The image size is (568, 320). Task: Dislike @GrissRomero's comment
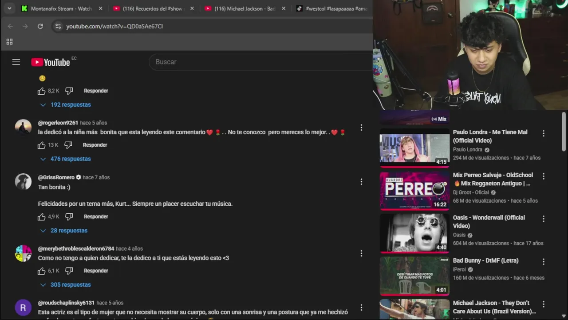[69, 216]
